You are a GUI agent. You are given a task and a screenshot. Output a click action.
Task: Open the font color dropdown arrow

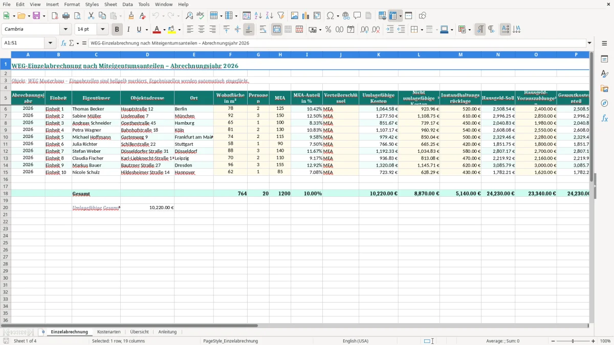pyautogui.click(x=164, y=30)
